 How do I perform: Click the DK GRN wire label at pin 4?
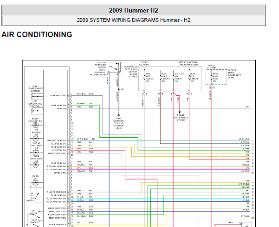click(x=81, y=103)
